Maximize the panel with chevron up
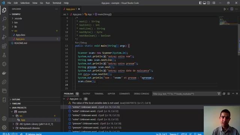This screenshot has width=240, height=135. [x=233, y=93]
